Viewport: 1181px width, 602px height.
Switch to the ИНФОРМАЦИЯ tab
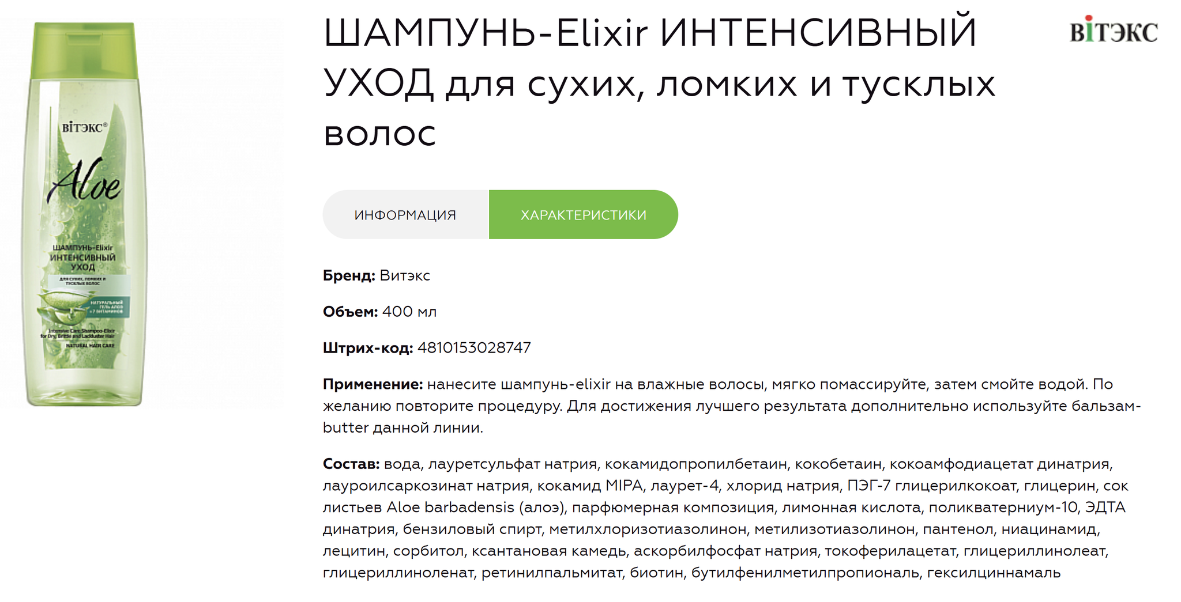[x=405, y=215]
